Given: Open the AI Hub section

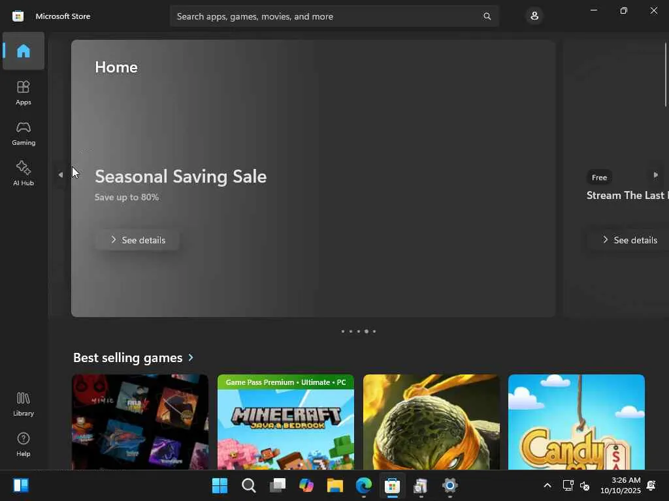Looking at the screenshot, I should pyautogui.click(x=24, y=174).
